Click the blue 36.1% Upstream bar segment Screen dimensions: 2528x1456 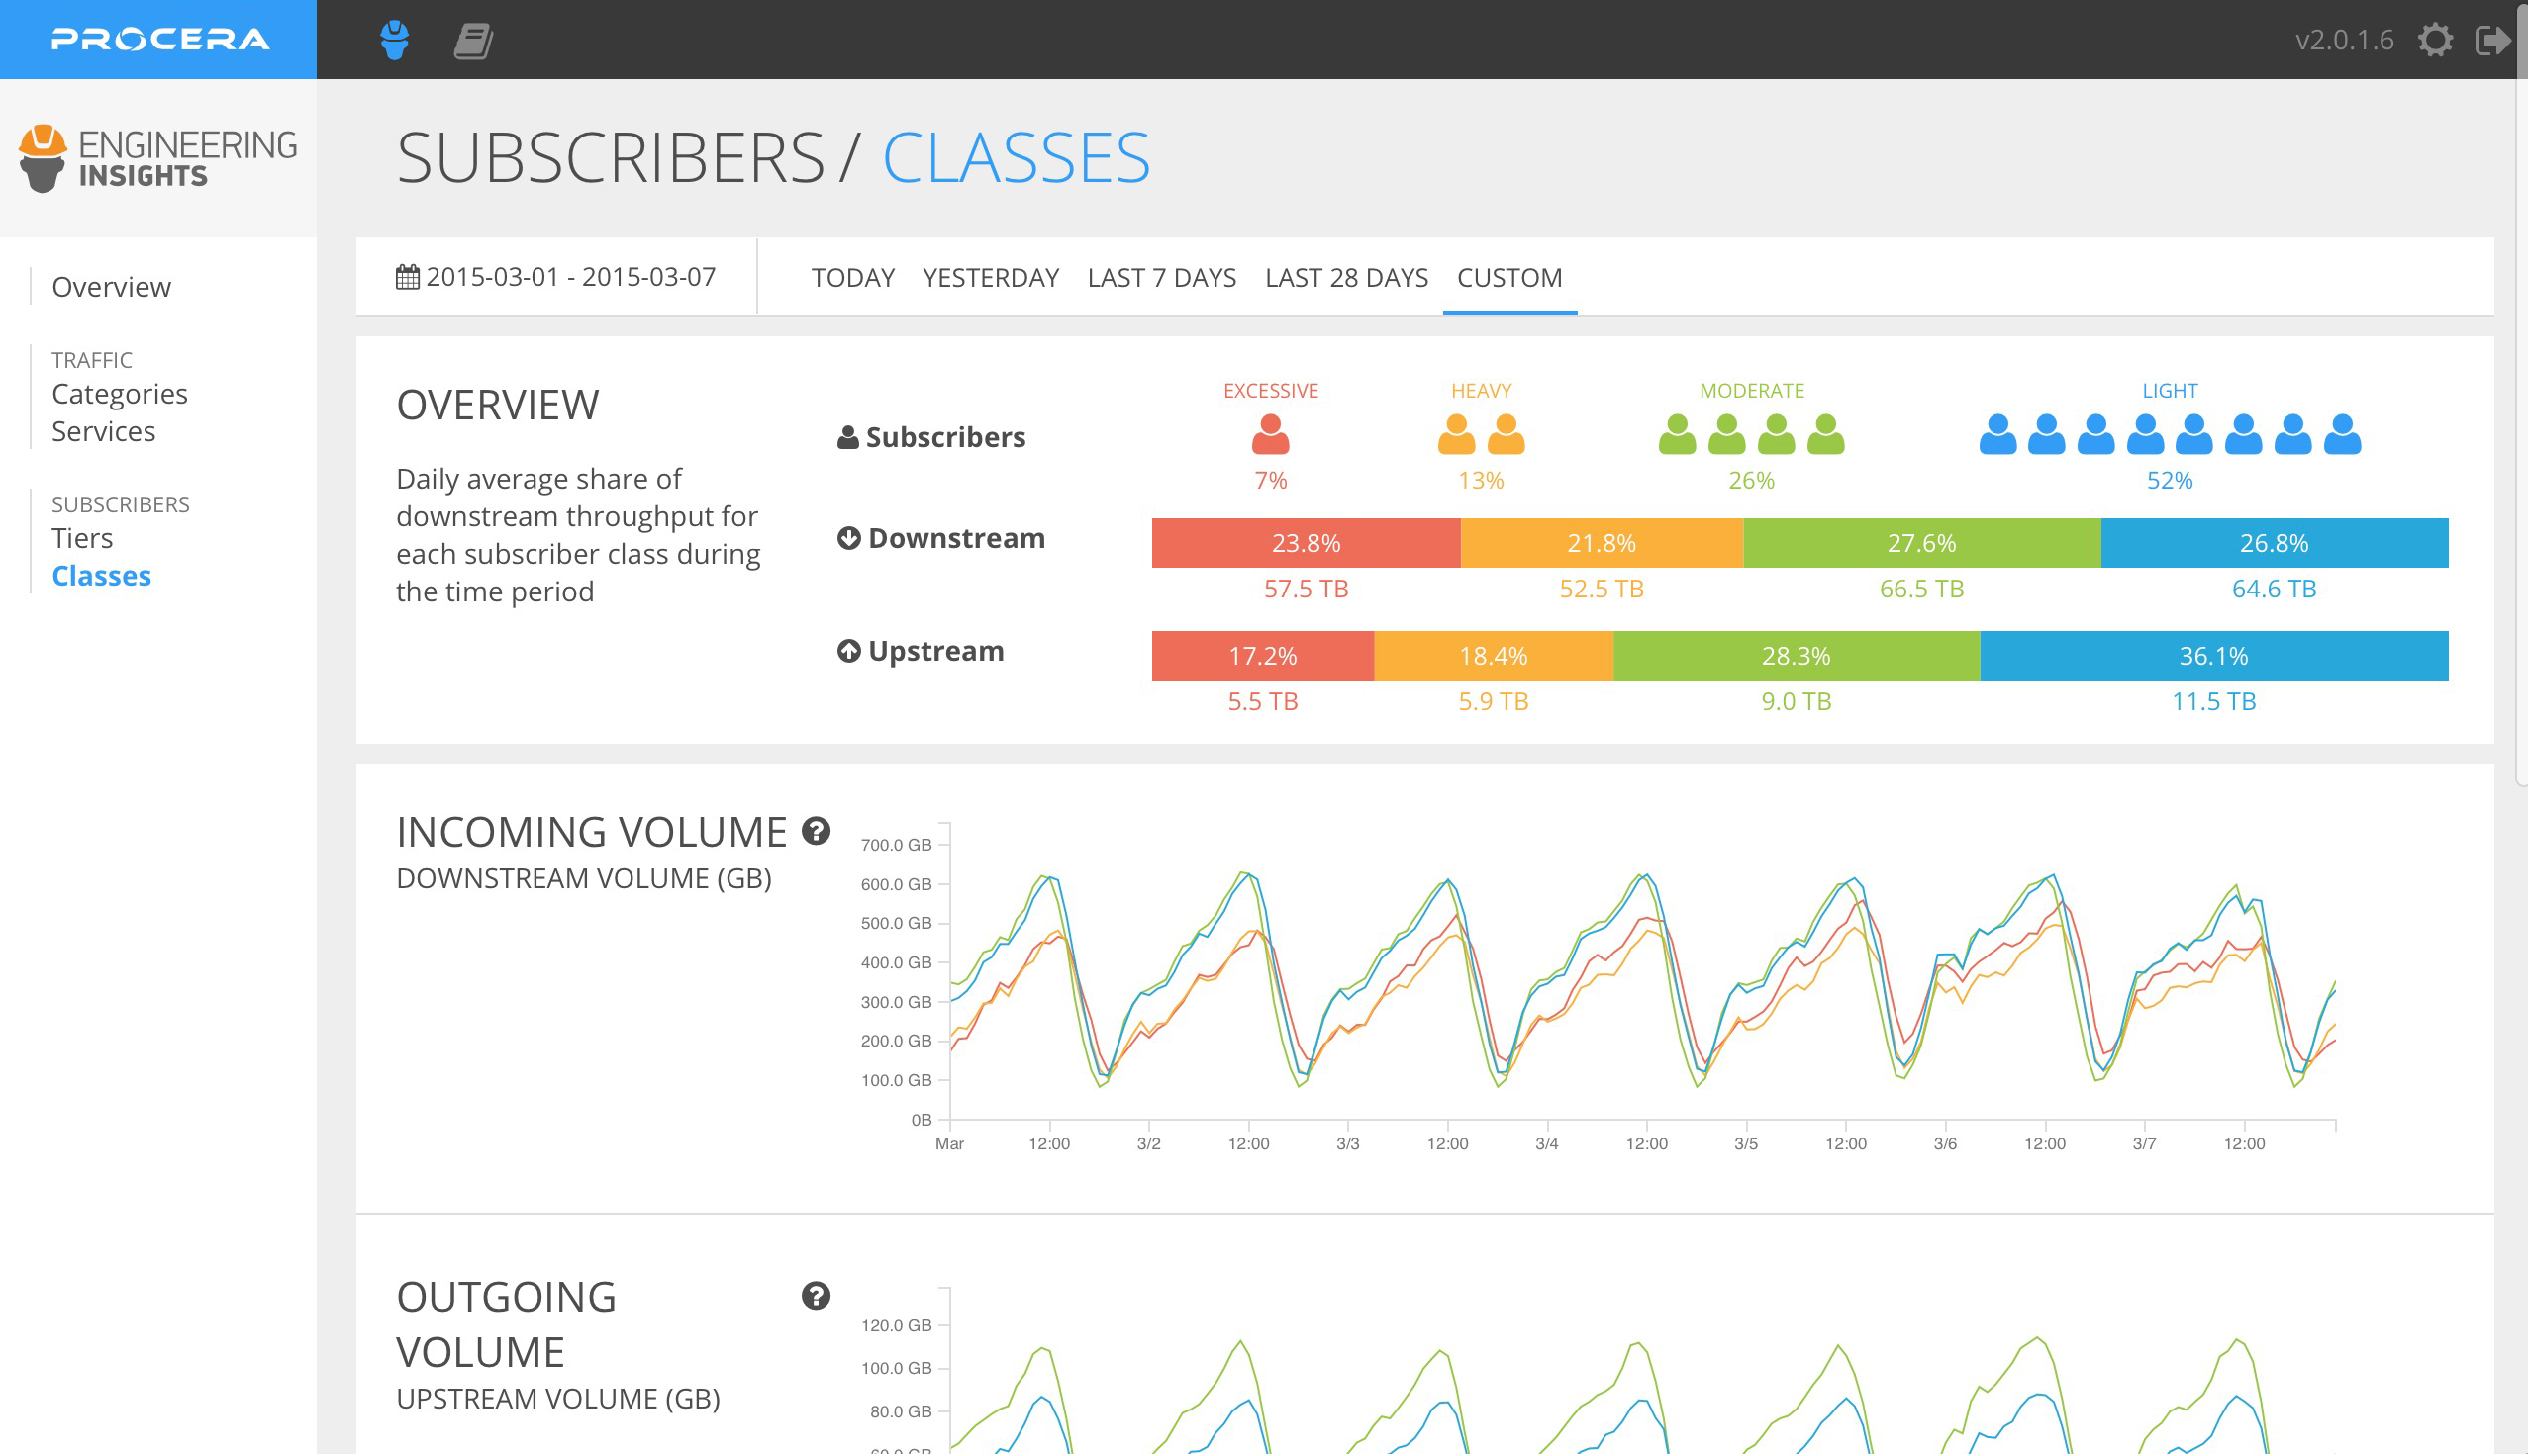2214,656
